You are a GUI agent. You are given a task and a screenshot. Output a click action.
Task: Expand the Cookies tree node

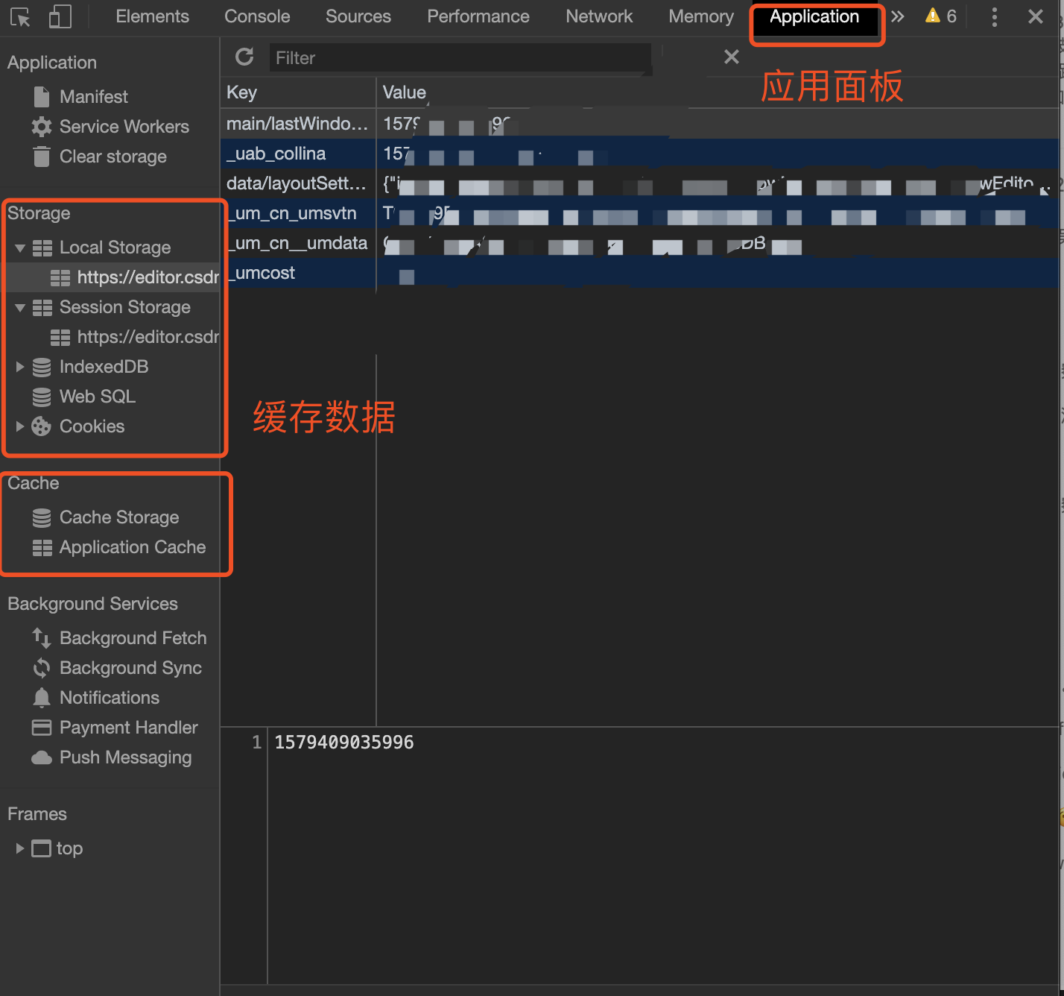pyautogui.click(x=20, y=426)
